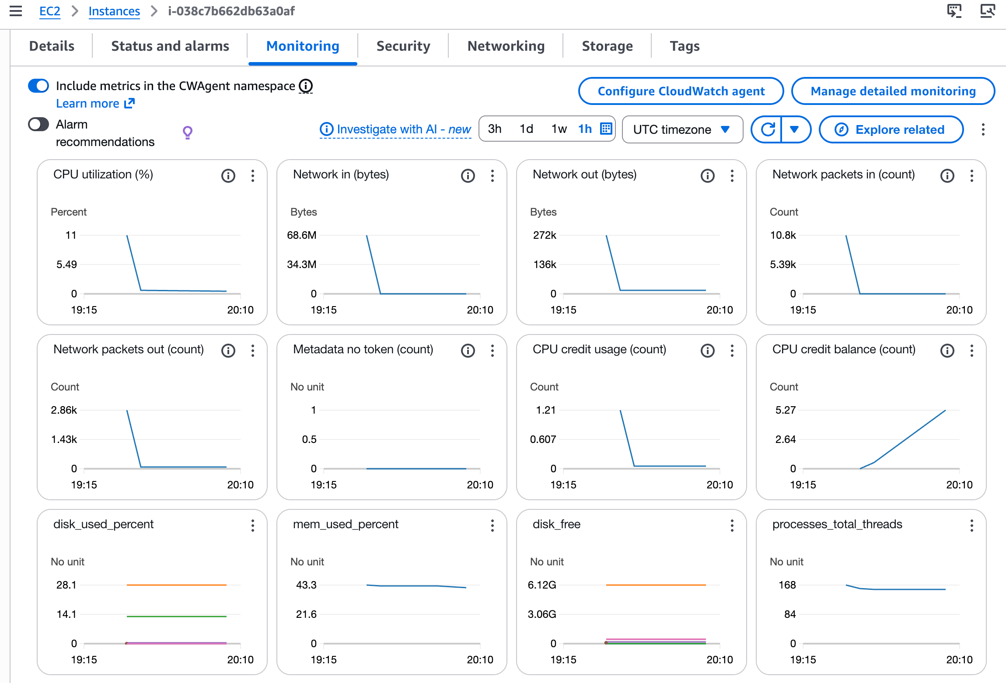
Task: Switch to the Security tab
Action: 403,46
